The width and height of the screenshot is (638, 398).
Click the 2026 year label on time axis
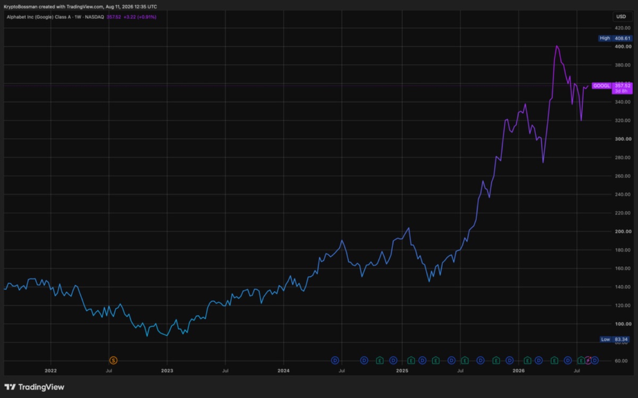(518, 371)
